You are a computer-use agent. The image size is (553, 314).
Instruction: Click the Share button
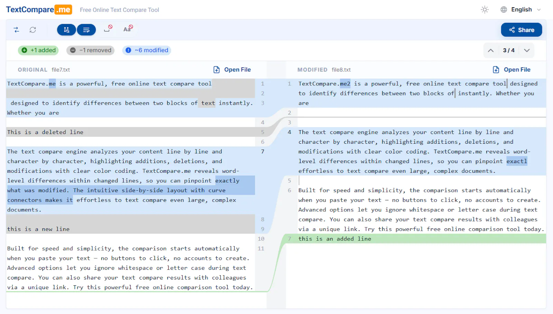(x=522, y=30)
